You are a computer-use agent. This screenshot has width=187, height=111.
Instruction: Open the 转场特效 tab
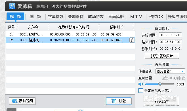(x=96, y=16)
